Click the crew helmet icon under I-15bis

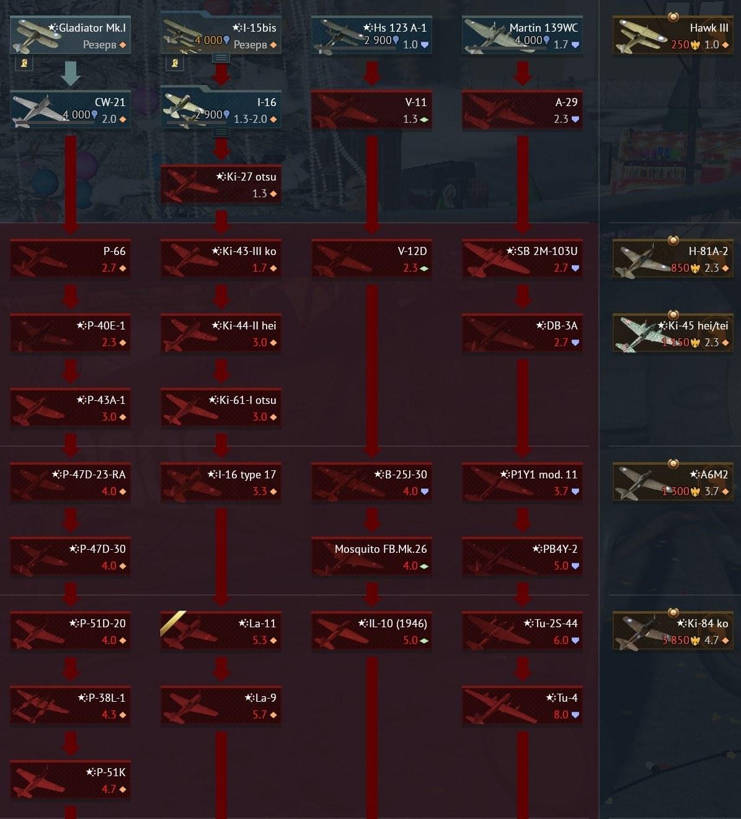click(174, 63)
